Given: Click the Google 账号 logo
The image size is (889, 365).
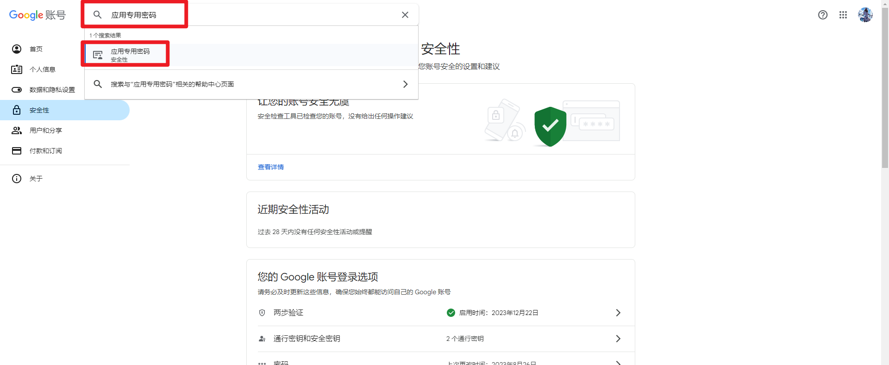Looking at the screenshot, I should (x=38, y=15).
